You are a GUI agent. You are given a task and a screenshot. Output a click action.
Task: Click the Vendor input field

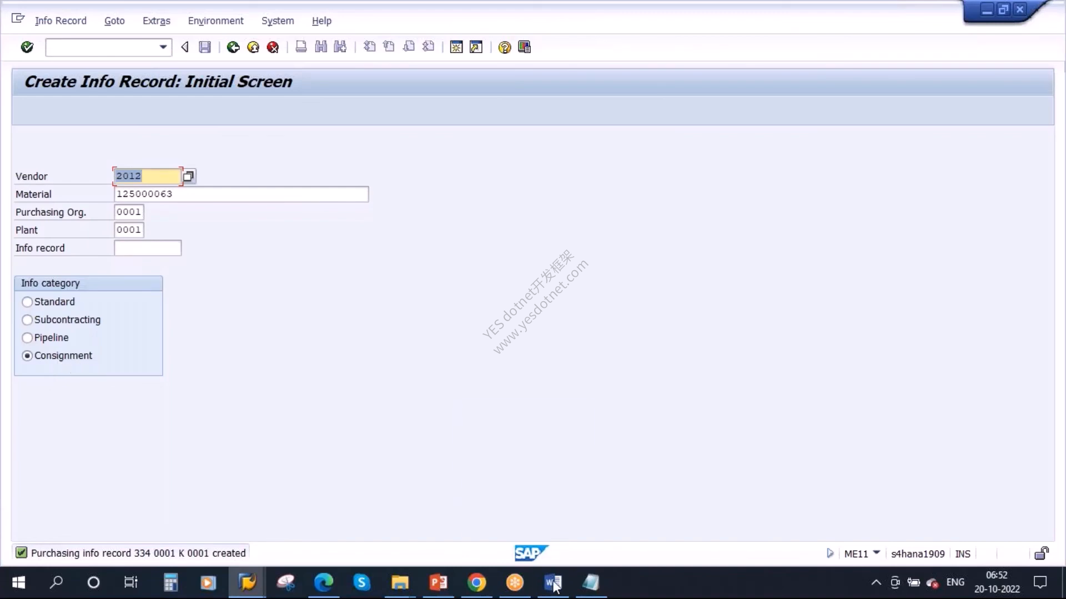147,176
